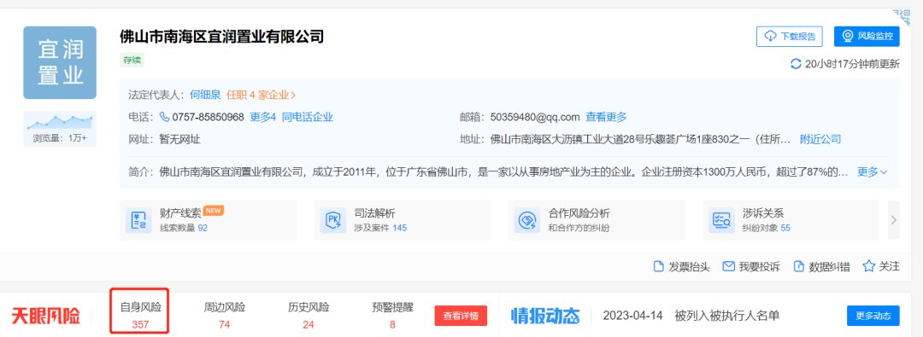
Task: Click 线索数量 92 value
Action: (x=203, y=228)
